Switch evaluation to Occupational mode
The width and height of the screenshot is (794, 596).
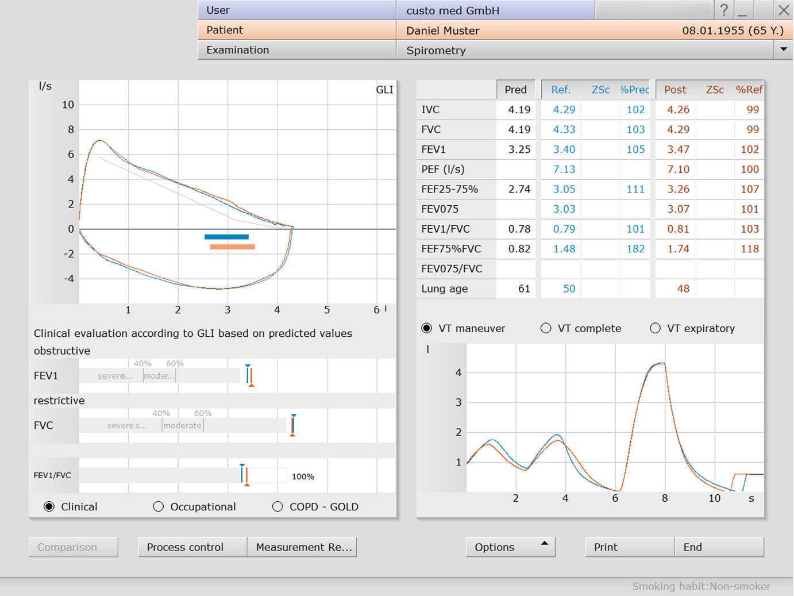[x=159, y=506]
